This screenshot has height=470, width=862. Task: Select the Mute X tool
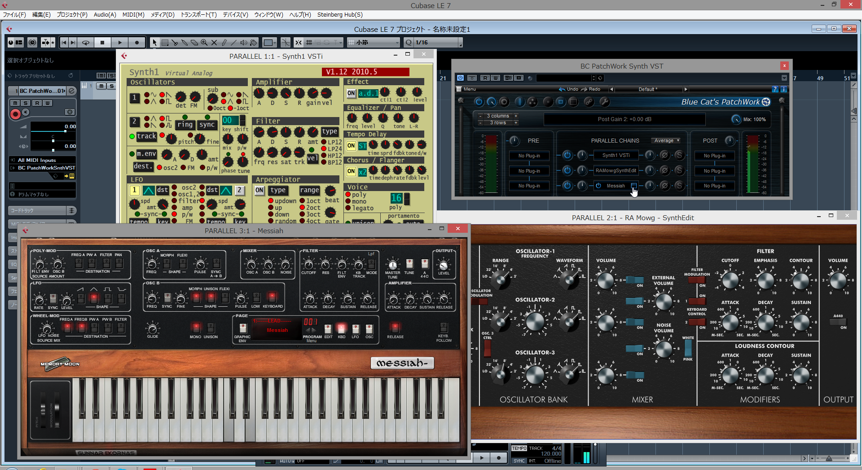pyautogui.click(x=214, y=43)
